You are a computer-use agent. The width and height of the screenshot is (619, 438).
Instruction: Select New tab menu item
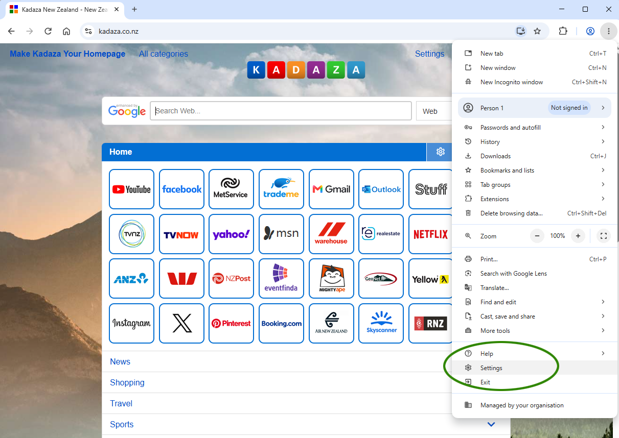(535, 54)
